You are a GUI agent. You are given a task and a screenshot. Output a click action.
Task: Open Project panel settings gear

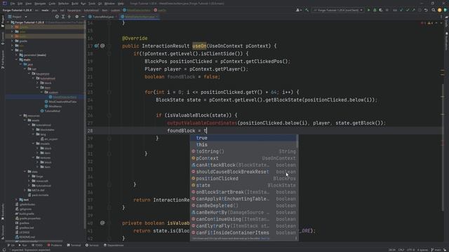tap(76, 17)
